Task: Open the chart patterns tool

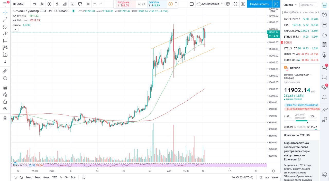Action: 5,47
